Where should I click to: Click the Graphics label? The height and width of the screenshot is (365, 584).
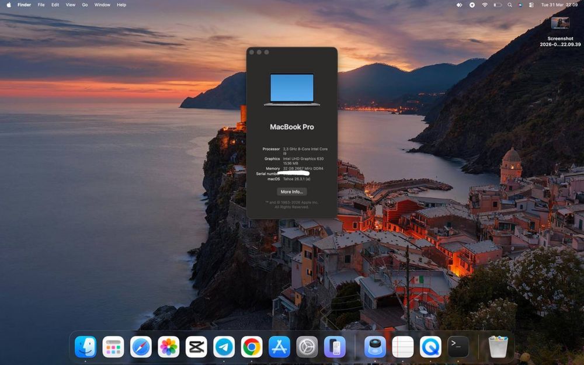pyautogui.click(x=272, y=159)
